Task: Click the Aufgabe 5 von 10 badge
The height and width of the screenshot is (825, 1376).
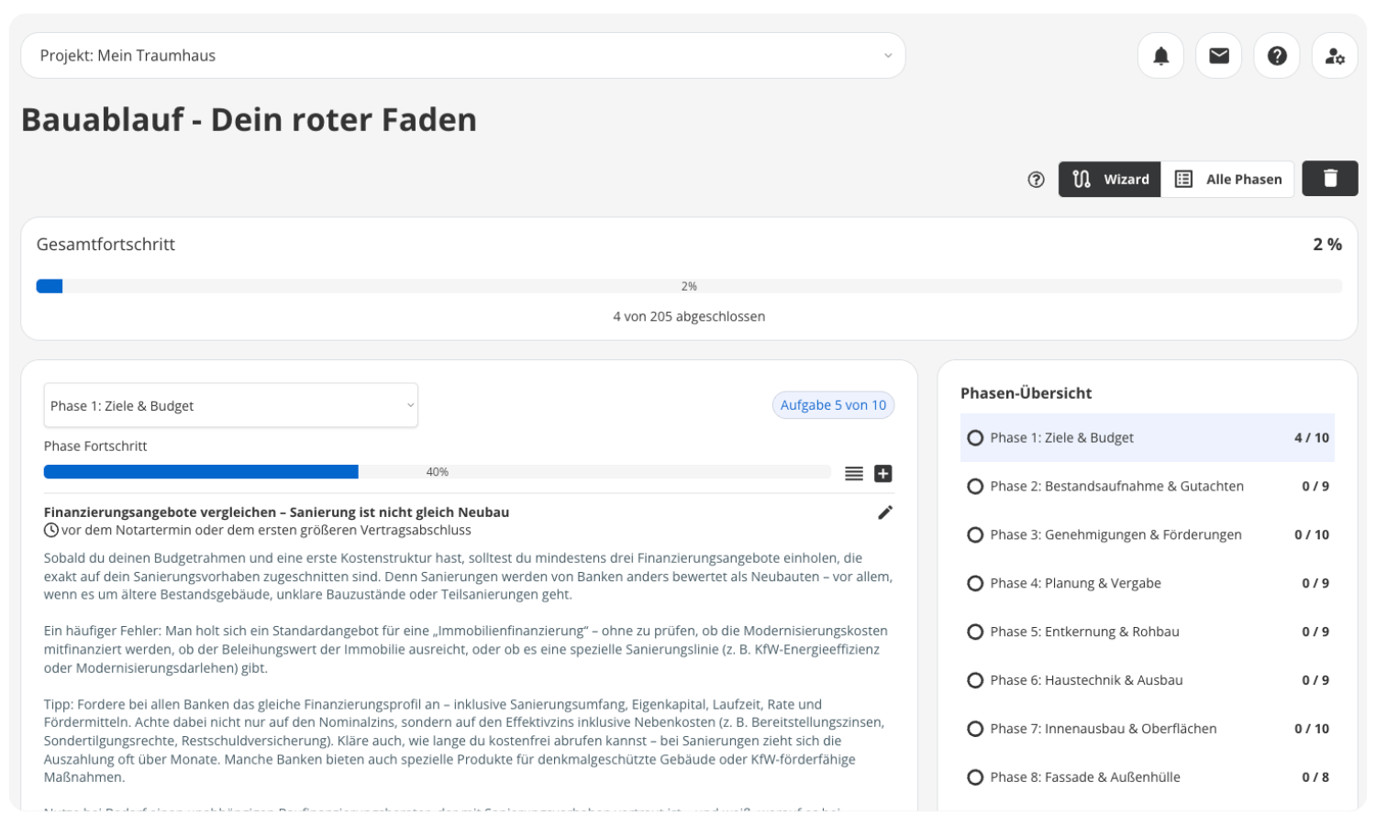Action: [x=833, y=405]
